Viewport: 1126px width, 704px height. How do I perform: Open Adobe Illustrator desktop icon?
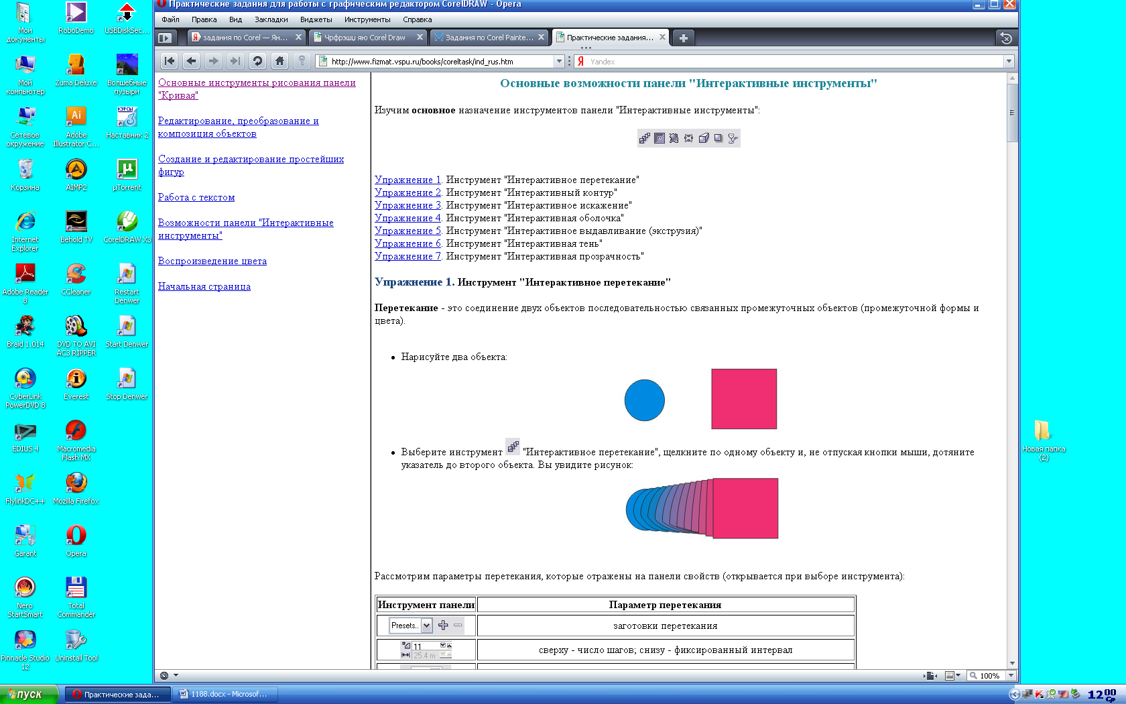click(x=76, y=126)
